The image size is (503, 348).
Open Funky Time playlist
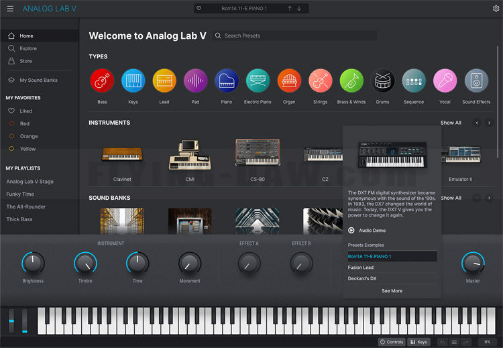coord(20,194)
